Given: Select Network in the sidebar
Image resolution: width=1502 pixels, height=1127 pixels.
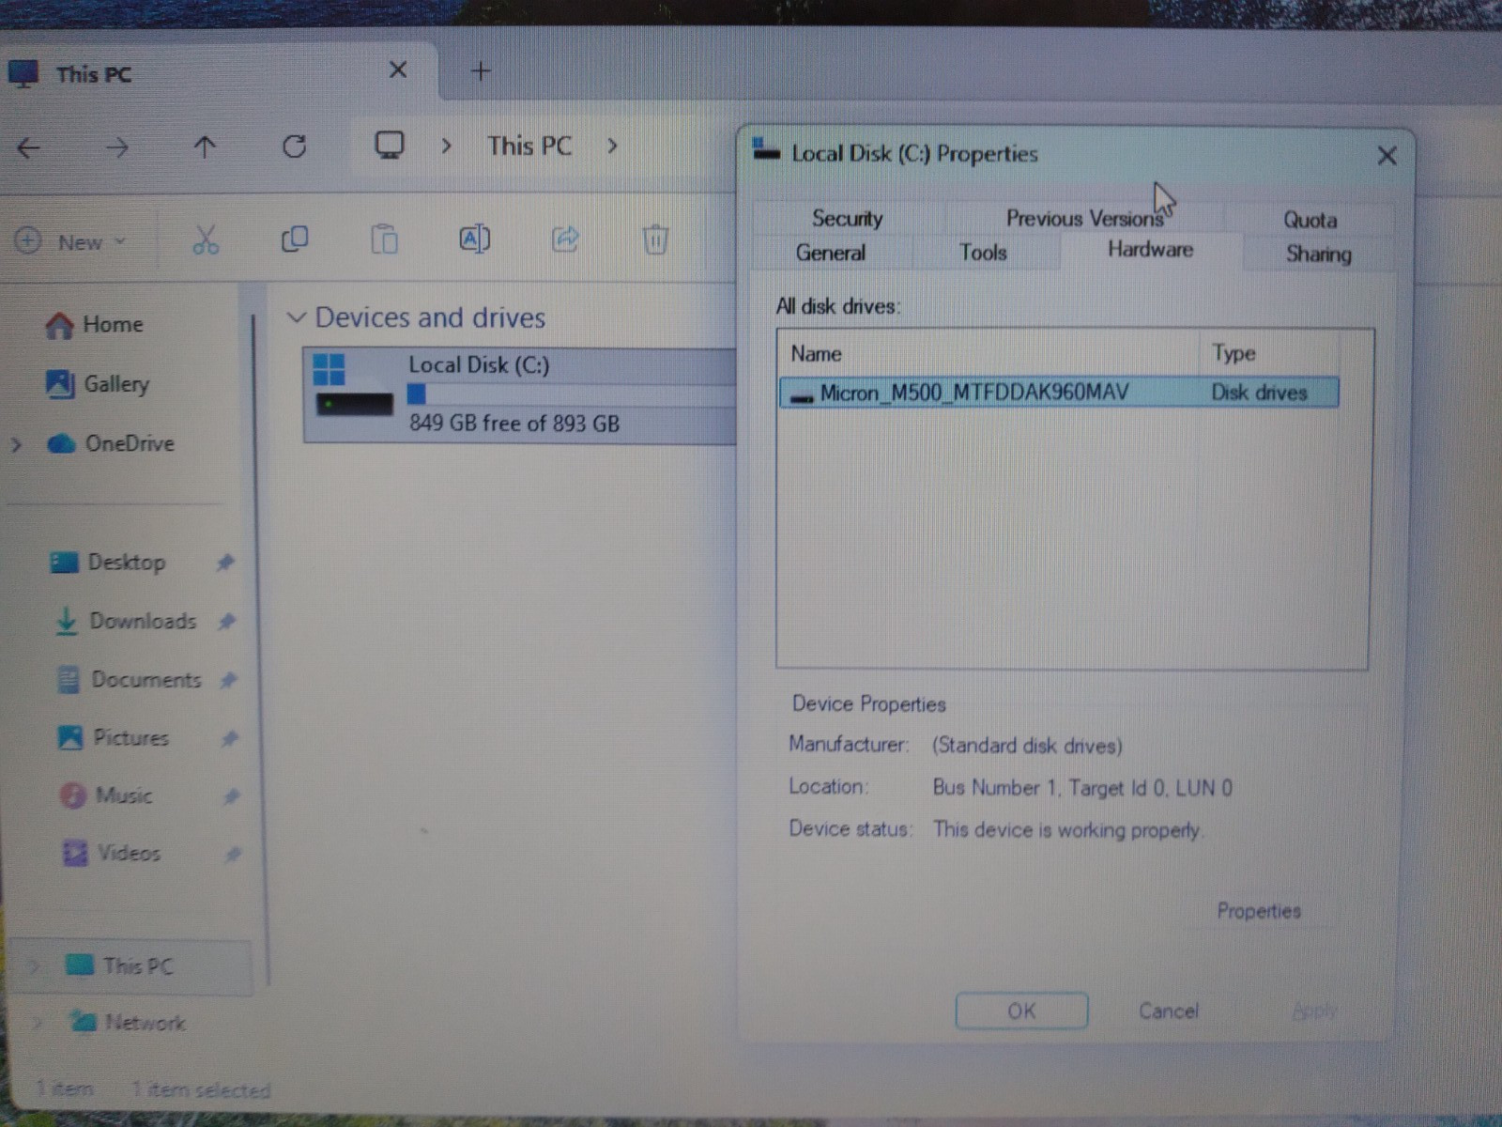Looking at the screenshot, I should coord(128,1023).
